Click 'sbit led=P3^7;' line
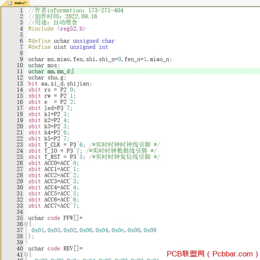The width and height of the screenshot is (260, 260). tap(50, 108)
